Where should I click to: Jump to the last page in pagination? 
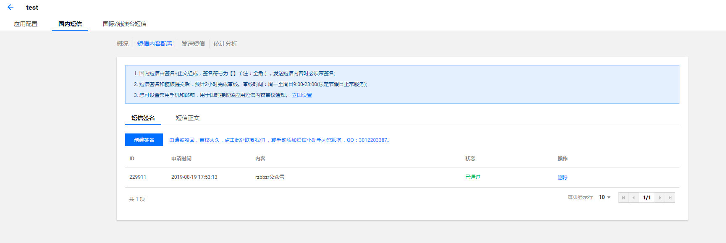point(670,198)
